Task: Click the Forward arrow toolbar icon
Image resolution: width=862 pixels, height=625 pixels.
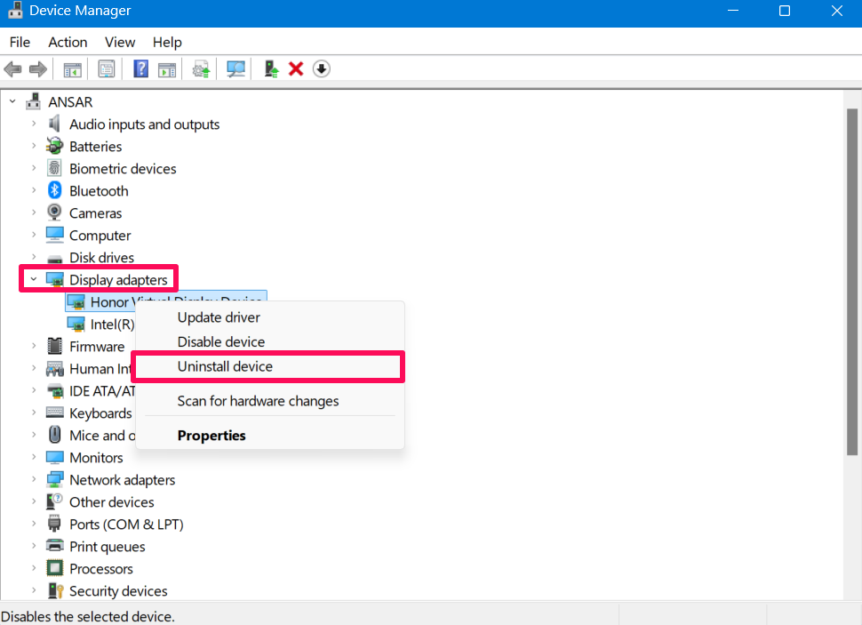Action: coord(38,69)
